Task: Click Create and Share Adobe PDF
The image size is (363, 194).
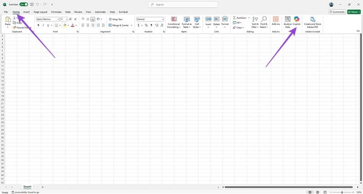Action: [313, 22]
